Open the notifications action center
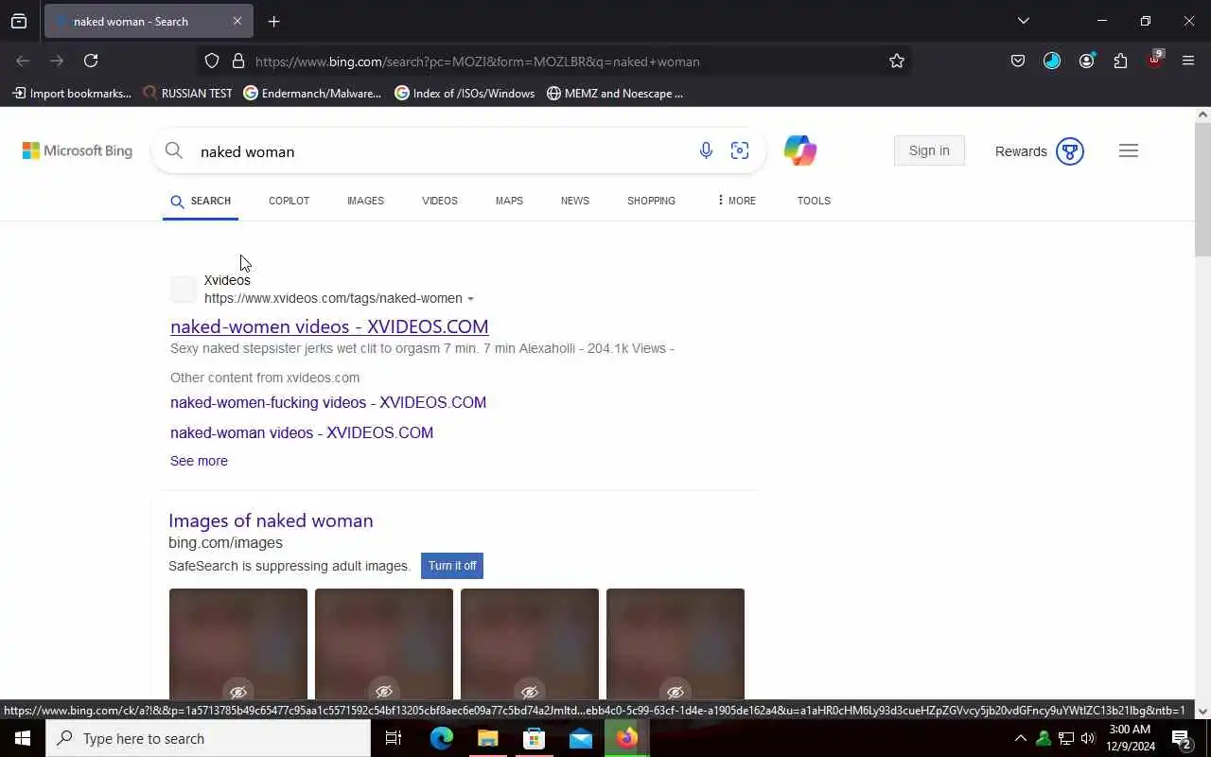This screenshot has width=1211, height=757. [x=1182, y=739]
